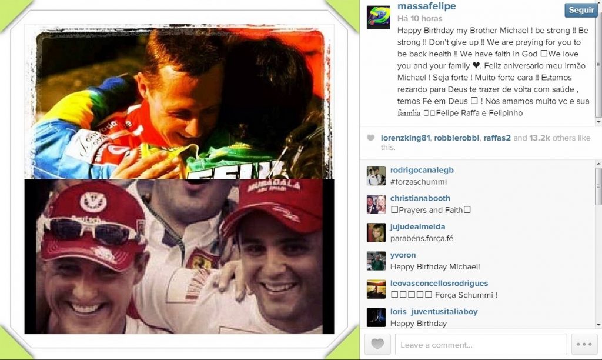Open loris_juventusitaliaboy's avatar thumbnail
This screenshot has width=602, height=360.
tap(376, 318)
